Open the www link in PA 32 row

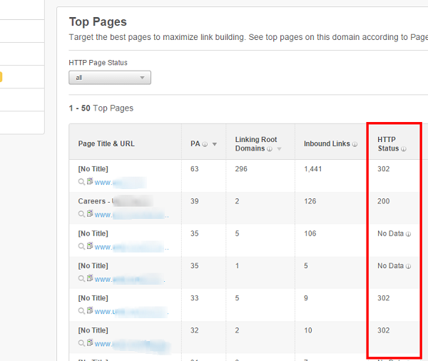133,344
